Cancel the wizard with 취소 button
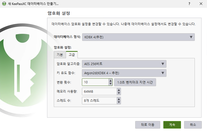The image size is (207, 133). pyautogui.click(x=193, y=125)
